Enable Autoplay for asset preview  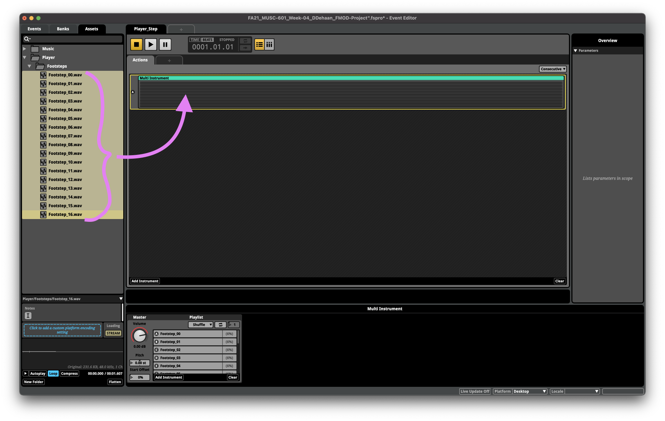[x=38, y=374]
